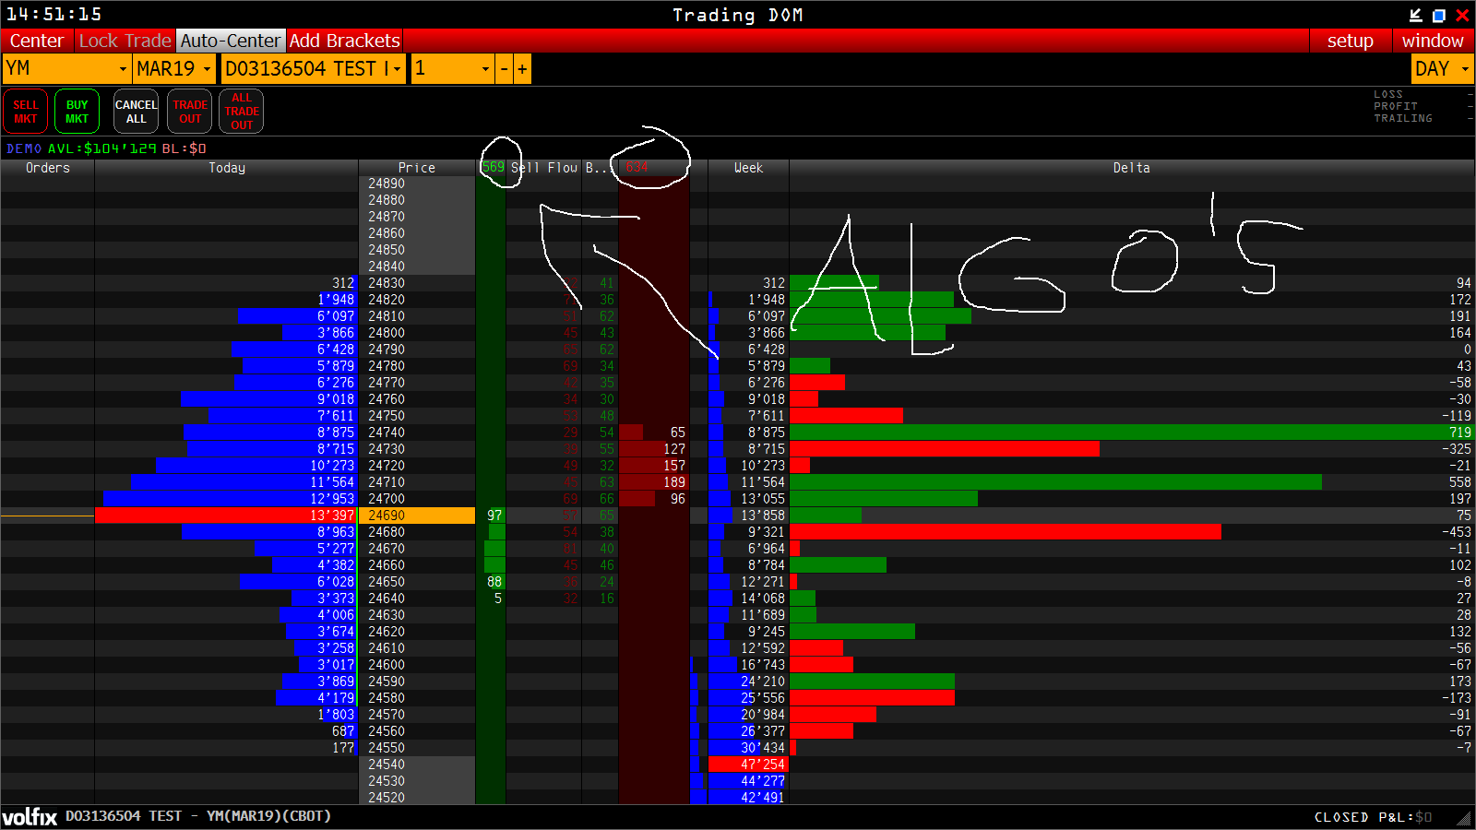Click the CLOSED P&L:$0 status text
This screenshot has height=830, width=1476.
click(1374, 817)
